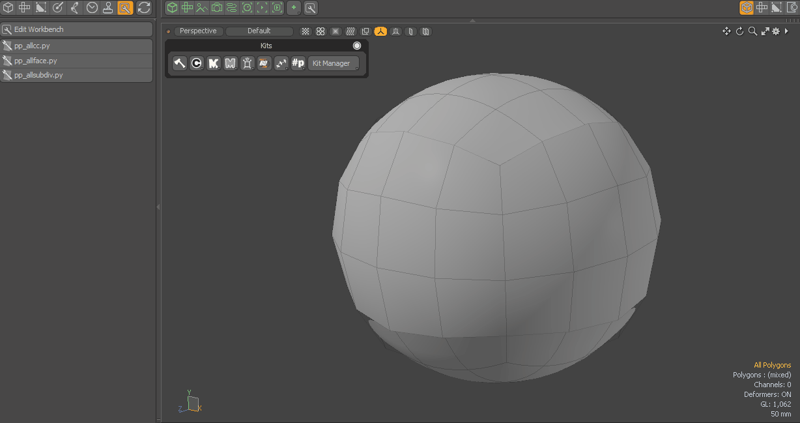Click the solid white M icon in Kits panel

click(214, 63)
